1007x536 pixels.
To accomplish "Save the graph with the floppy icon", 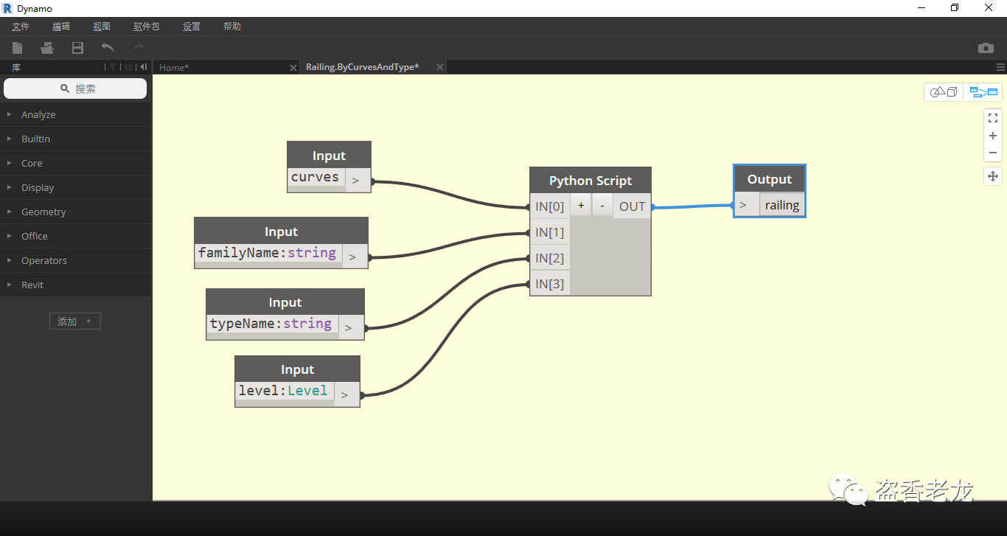I will [x=77, y=48].
